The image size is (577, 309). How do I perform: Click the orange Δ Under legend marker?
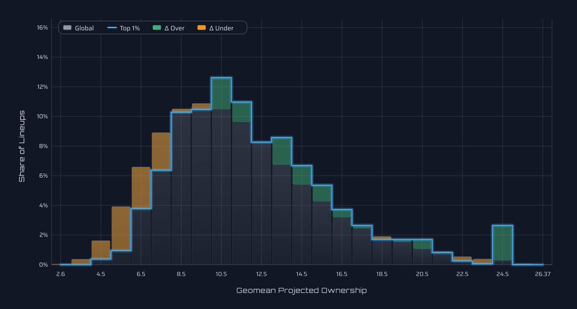201,28
